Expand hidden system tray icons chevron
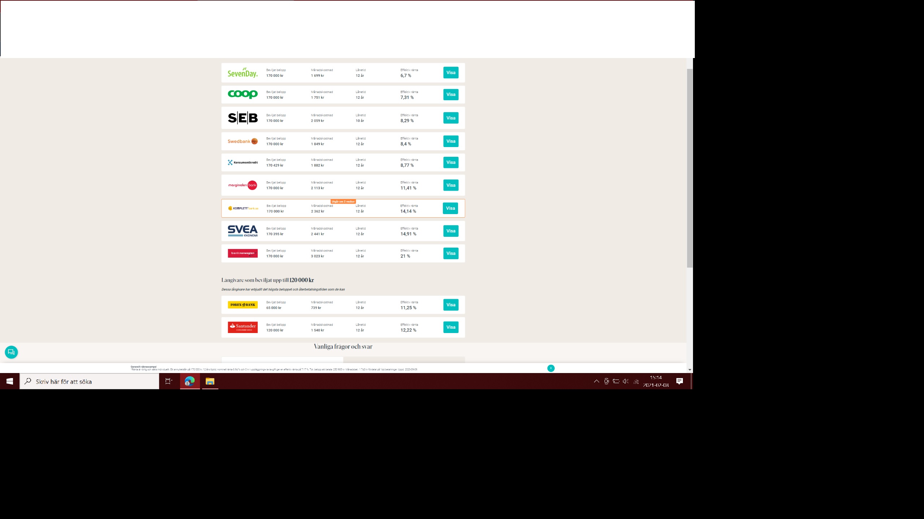The width and height of the screenshot is (924, 519). click(x=596, y=381)
